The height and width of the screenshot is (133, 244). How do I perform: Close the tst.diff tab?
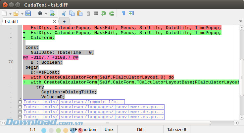[55, 21]
